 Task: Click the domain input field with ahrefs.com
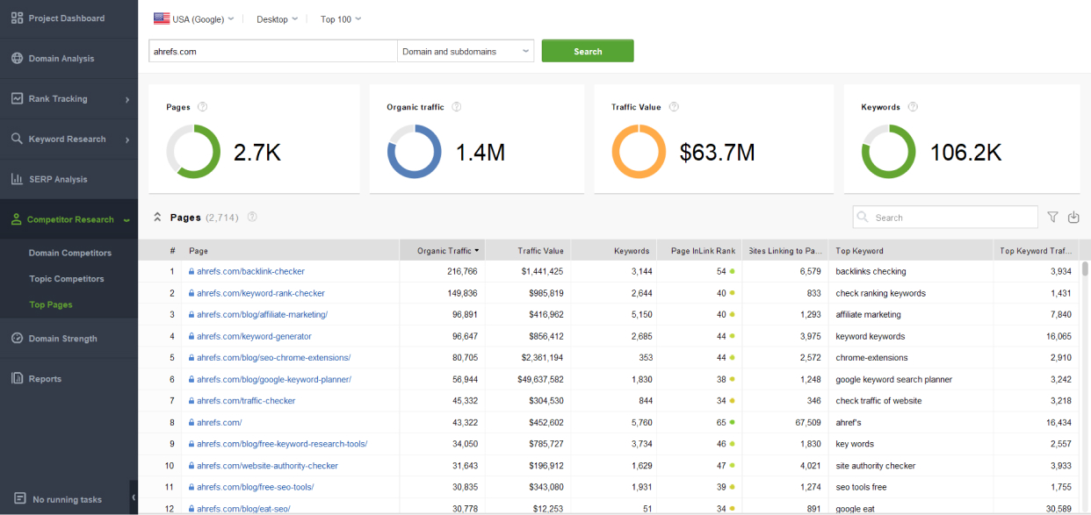click(273, 52)
